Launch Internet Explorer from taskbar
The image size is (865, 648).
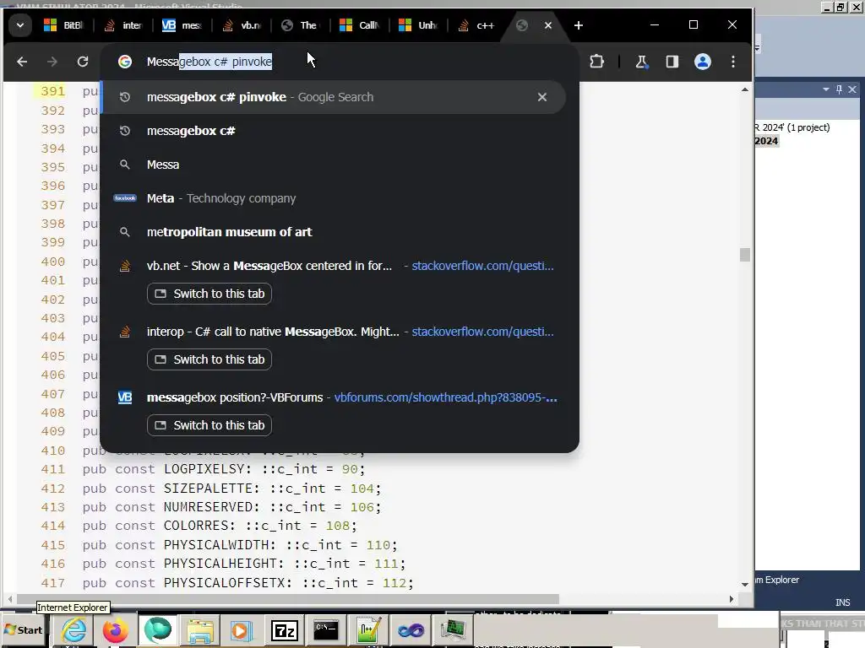click(74, 630)
